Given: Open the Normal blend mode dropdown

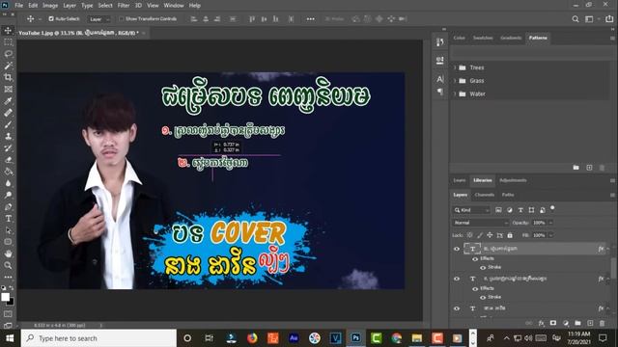Looking at the screenshot, I should point(481,223).
